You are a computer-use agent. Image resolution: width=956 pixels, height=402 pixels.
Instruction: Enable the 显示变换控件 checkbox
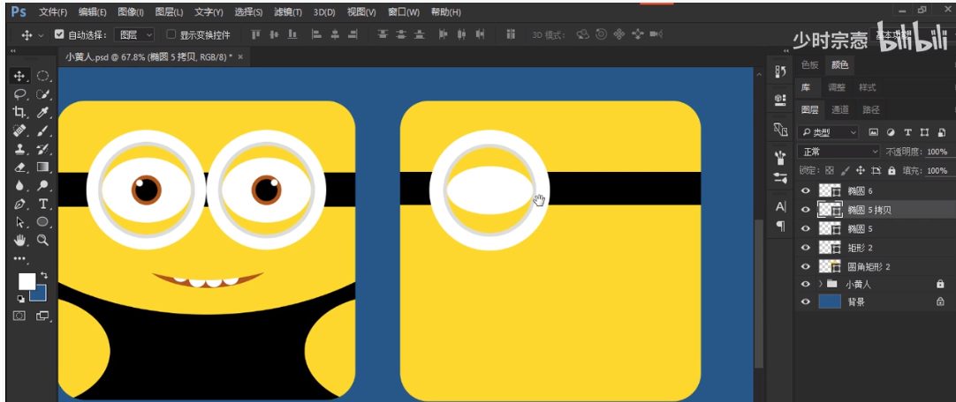171,35
